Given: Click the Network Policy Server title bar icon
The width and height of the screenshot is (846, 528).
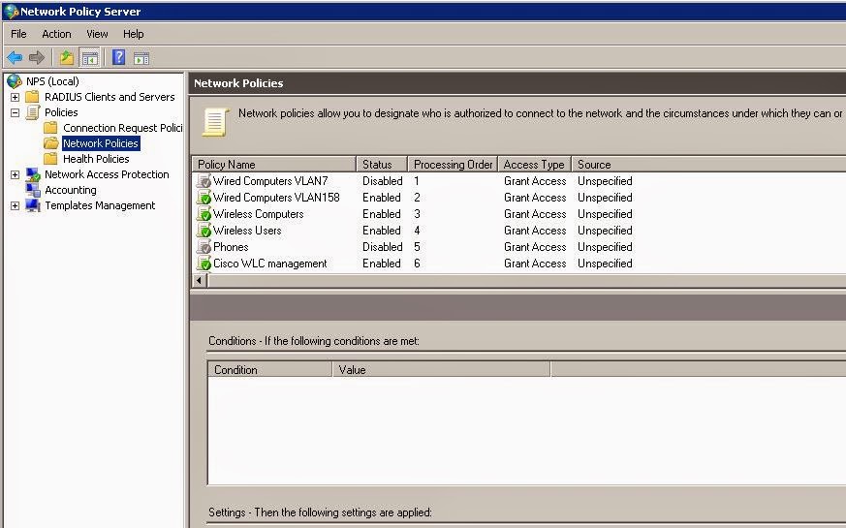Looking at the screenshot, I should (11, 12).
